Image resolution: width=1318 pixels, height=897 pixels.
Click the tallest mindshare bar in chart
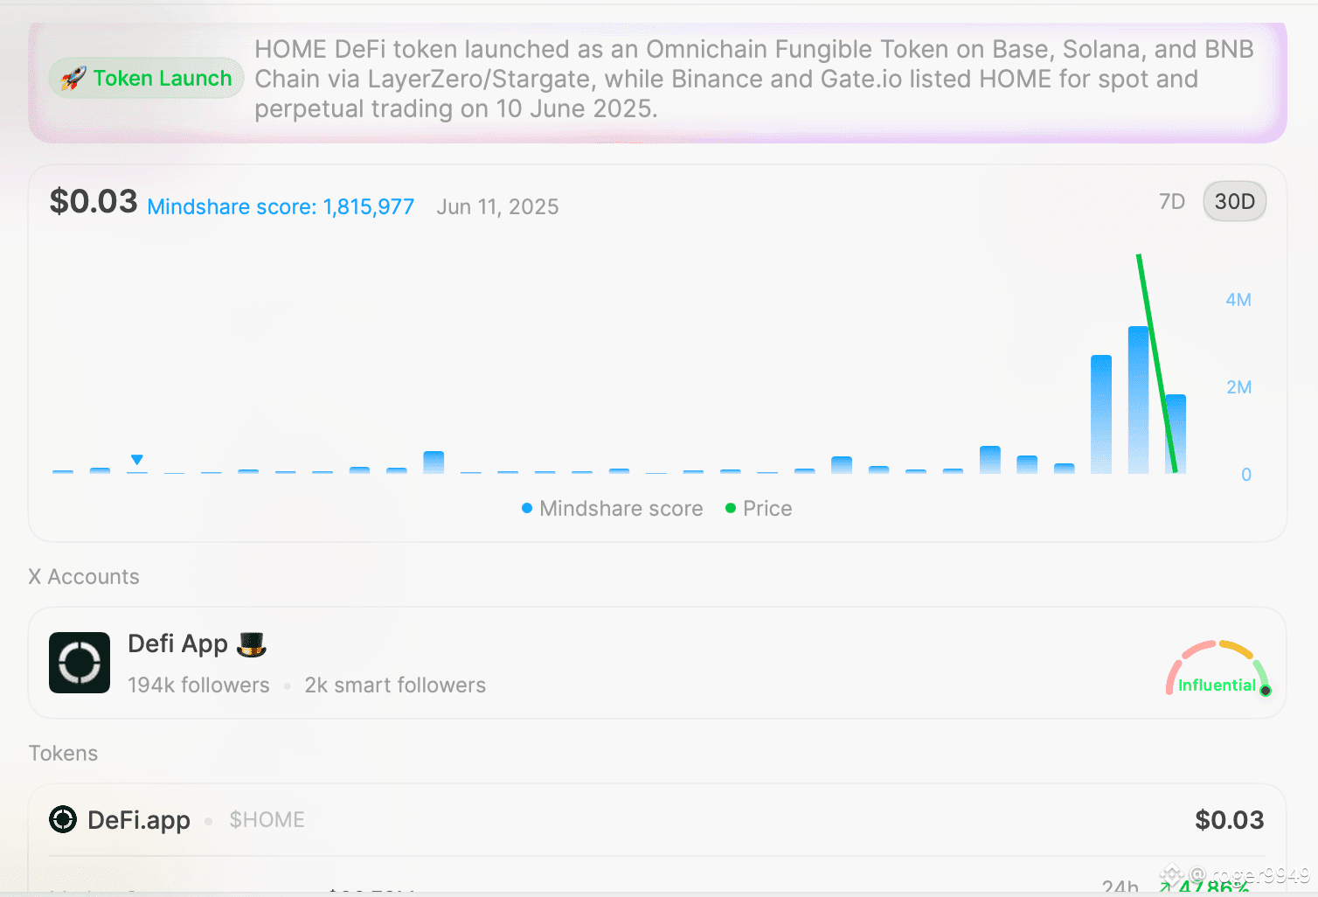coord(1138,400)
